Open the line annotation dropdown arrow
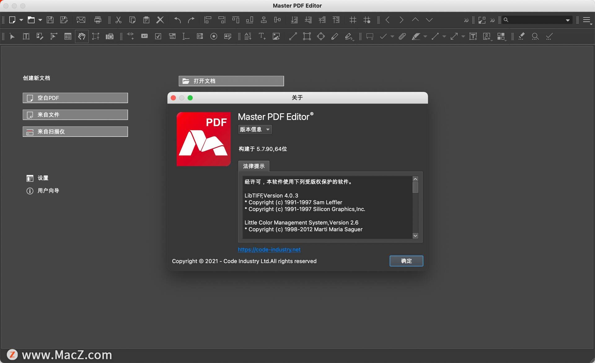The image size is (595, 363). click(444, 37)
